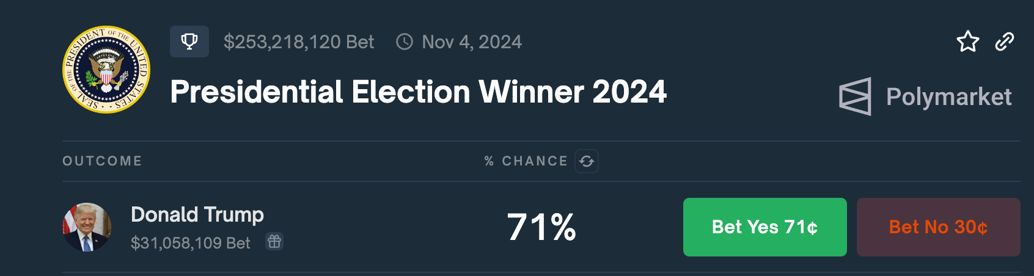Select the Donald Trump outcome name

coord(197,215)
